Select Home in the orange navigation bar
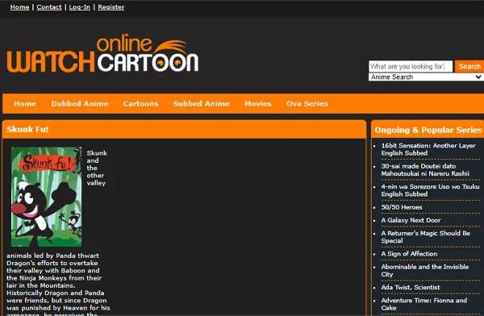Viewport: 484px width, 316px height. click(25, 104)
